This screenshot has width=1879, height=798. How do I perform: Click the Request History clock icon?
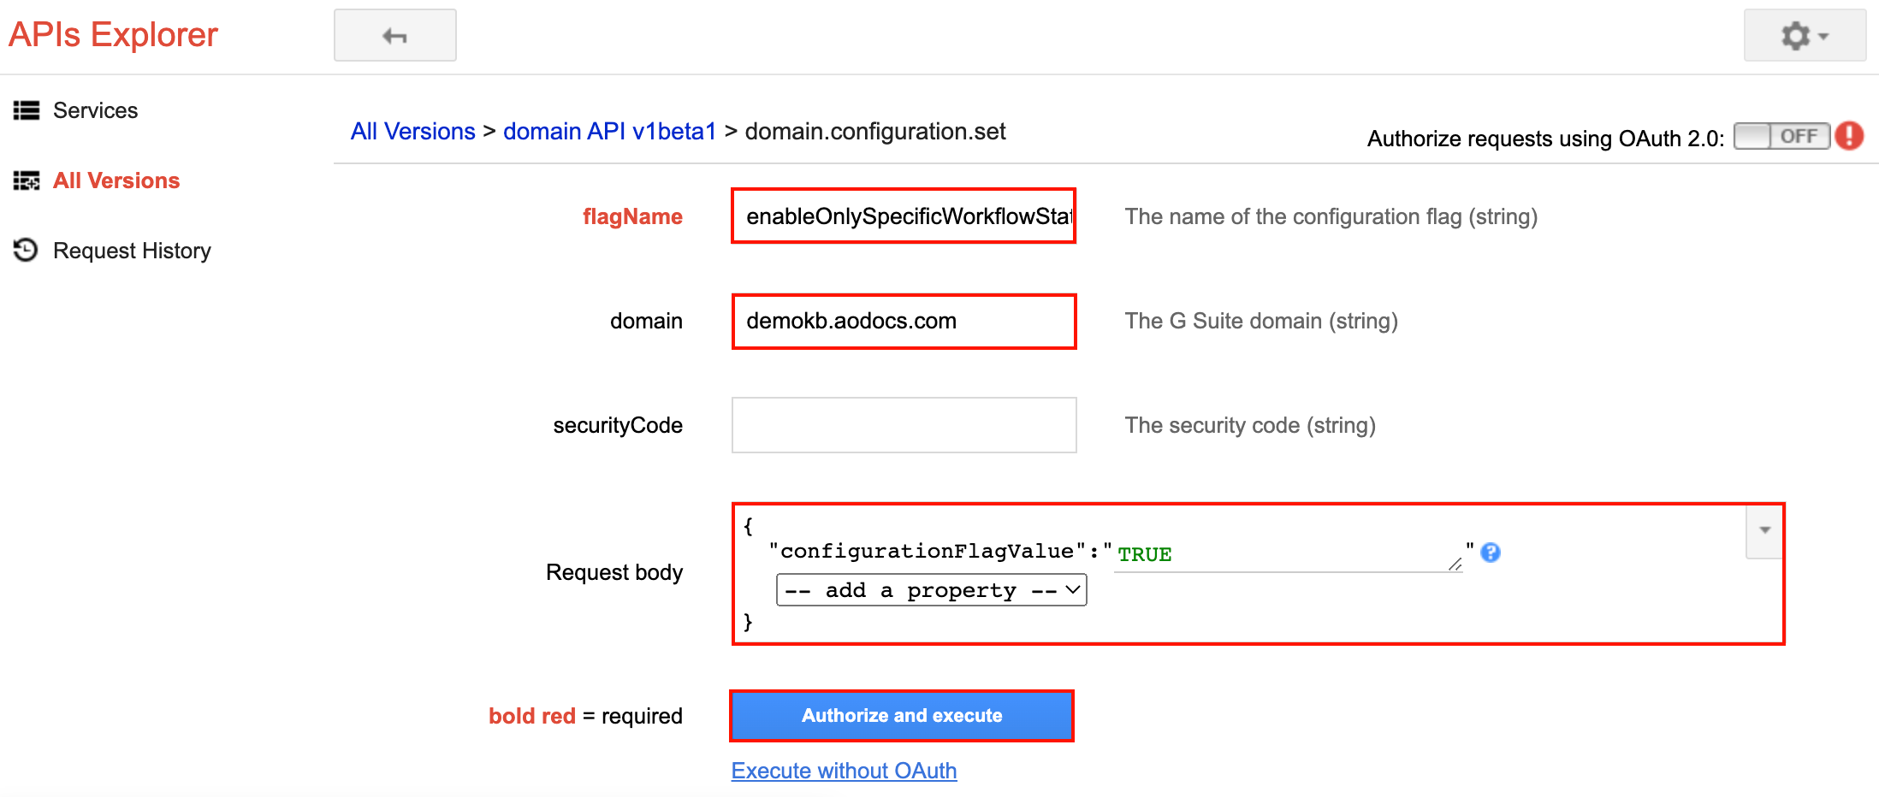pos(27,250)
